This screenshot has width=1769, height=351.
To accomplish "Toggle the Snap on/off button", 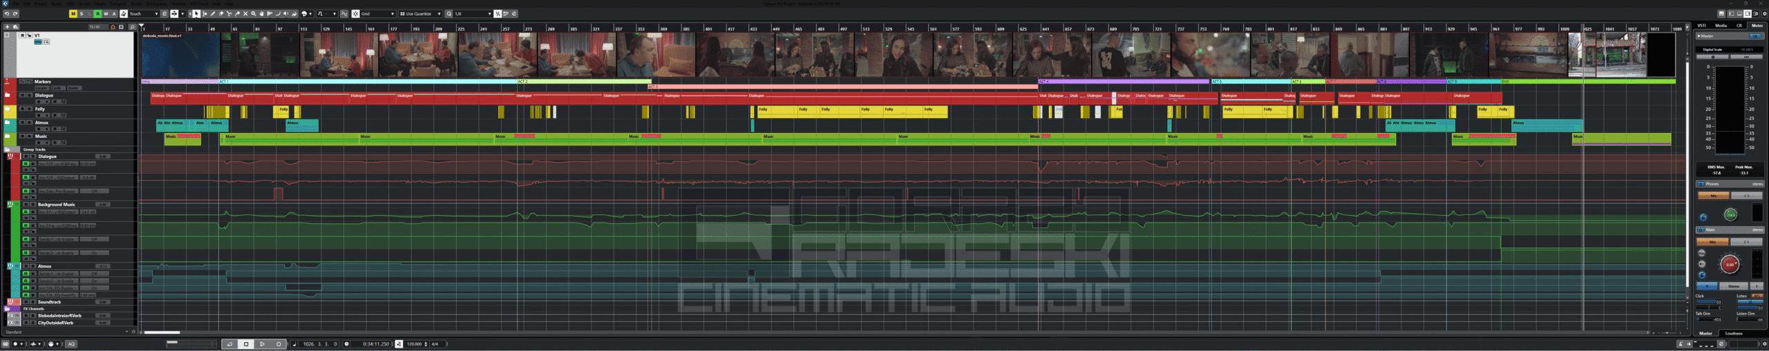I will [x=355, y=14].
